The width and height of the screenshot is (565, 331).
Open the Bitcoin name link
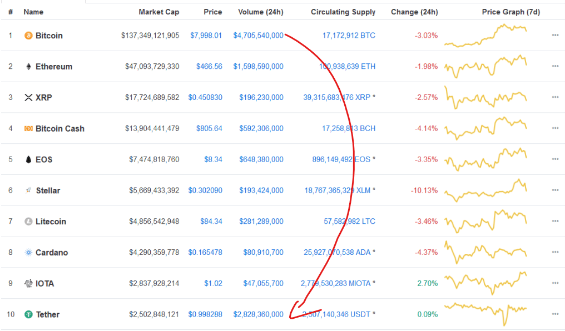pyautogui.click(x=49, y=36)
